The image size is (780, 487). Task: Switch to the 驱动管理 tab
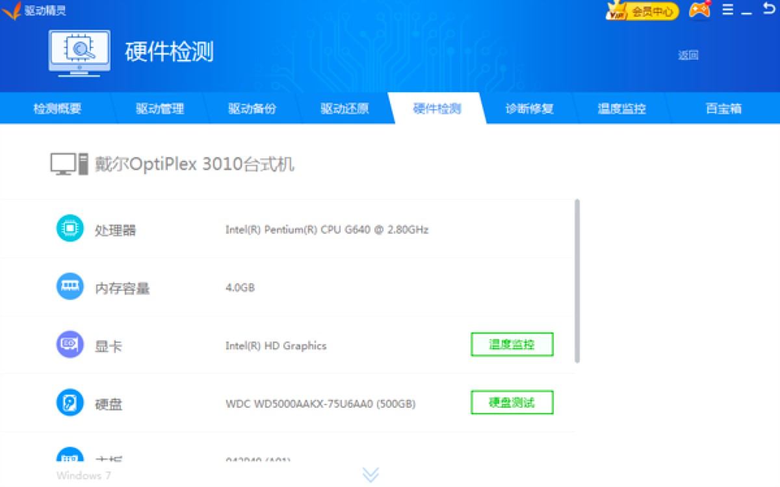point(160,108)
